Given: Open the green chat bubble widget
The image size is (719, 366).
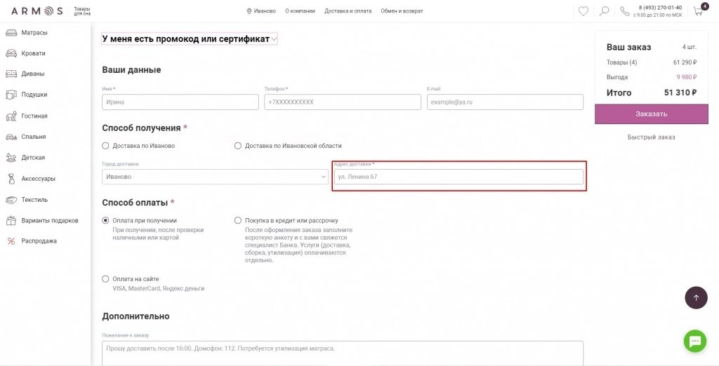Looking at the screenshot, I should pyautogui.click(x=694, y=341).
